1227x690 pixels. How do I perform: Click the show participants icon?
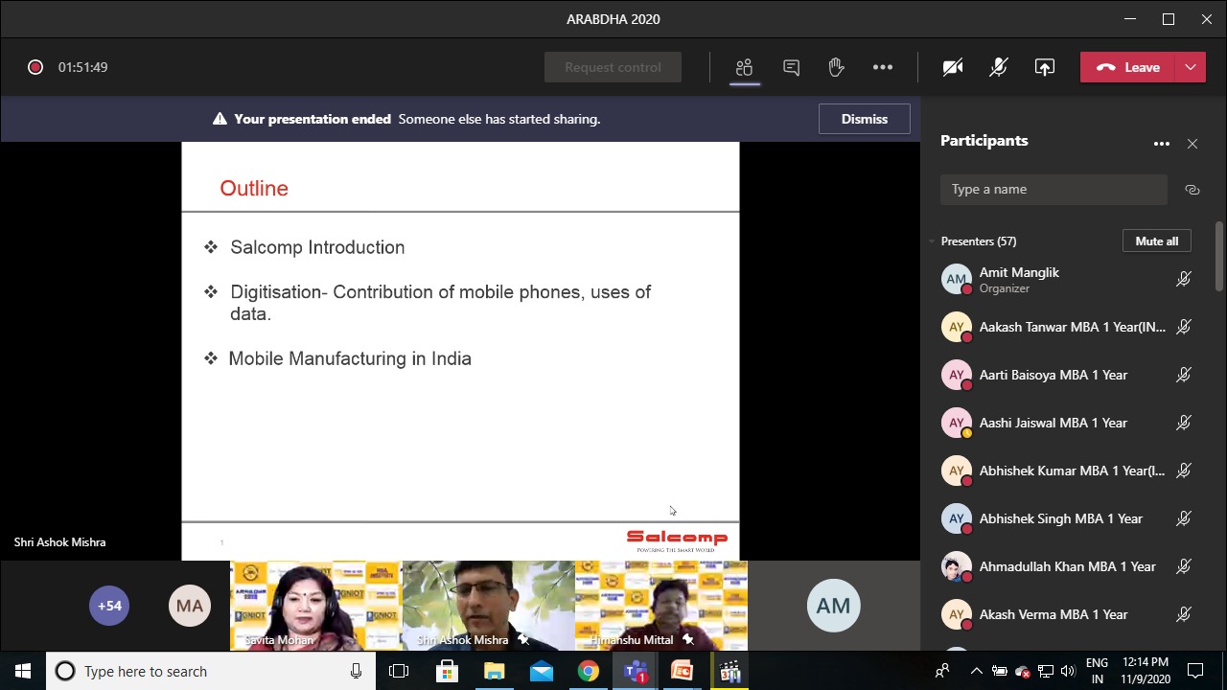(744, 67)
